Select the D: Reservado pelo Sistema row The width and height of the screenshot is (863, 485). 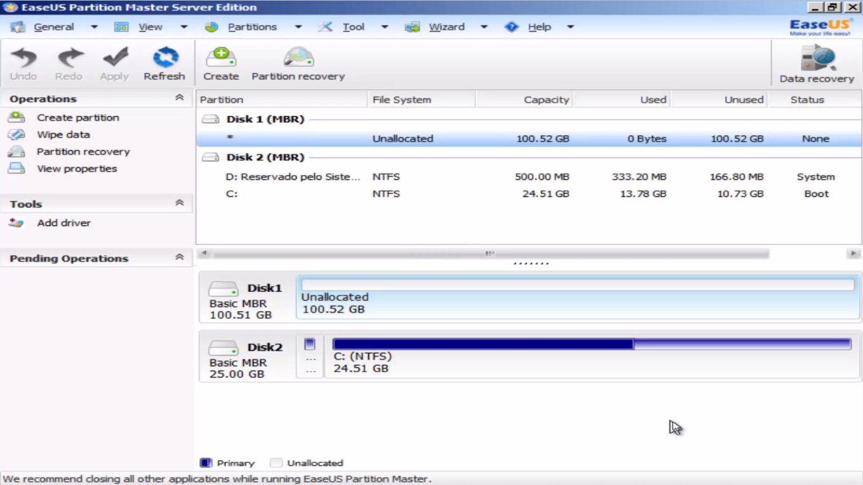[529, 177]
